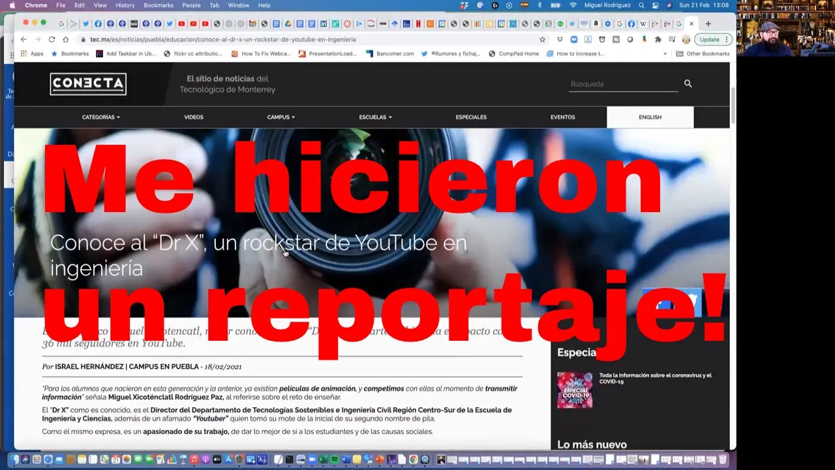Viewport: 835px width, 470px height.
Task: Go to the ESPECIALES section
Action: point(471,117)
